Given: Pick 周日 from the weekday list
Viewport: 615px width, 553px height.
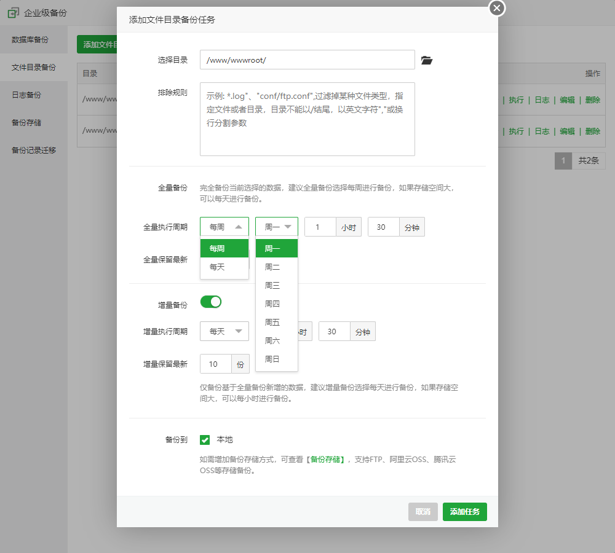Looking at the screenshot, I should 272,359.
